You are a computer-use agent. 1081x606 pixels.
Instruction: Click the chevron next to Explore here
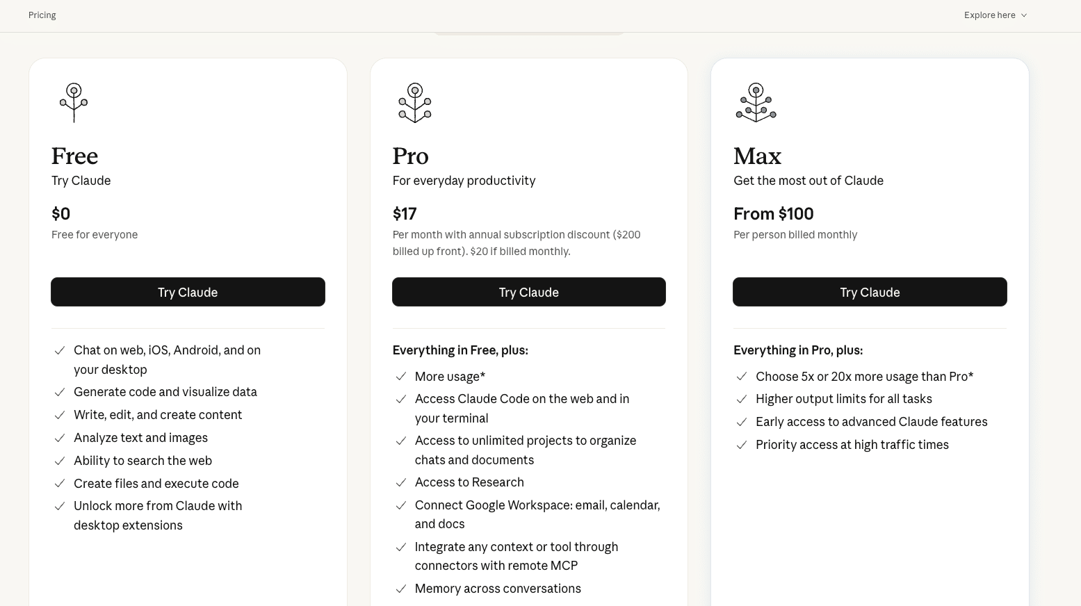click(1024, 15)
